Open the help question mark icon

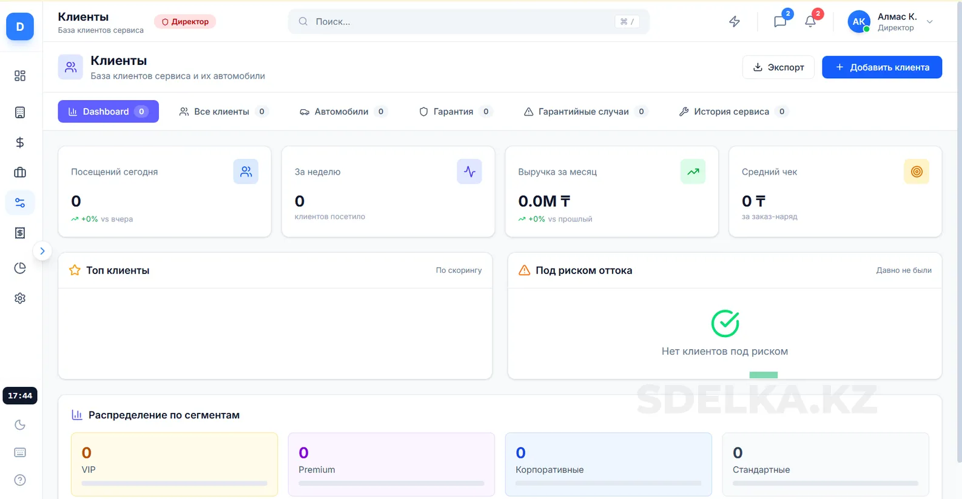coord(20,480)
